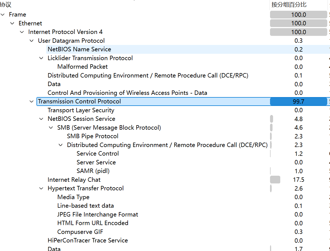Viewport: 330px width, 251px height.
Task: Collapse the SMB protocol branch
Action: [x=51, y=128]
